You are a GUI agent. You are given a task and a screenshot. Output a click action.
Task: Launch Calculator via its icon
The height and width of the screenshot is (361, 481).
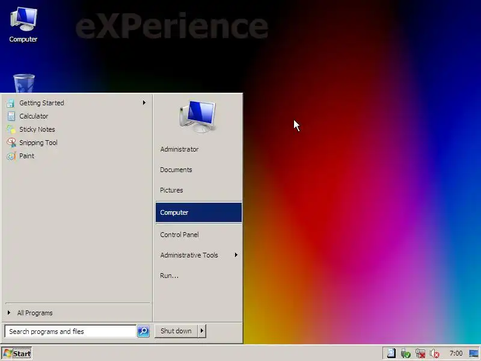(x=11, y=116)
